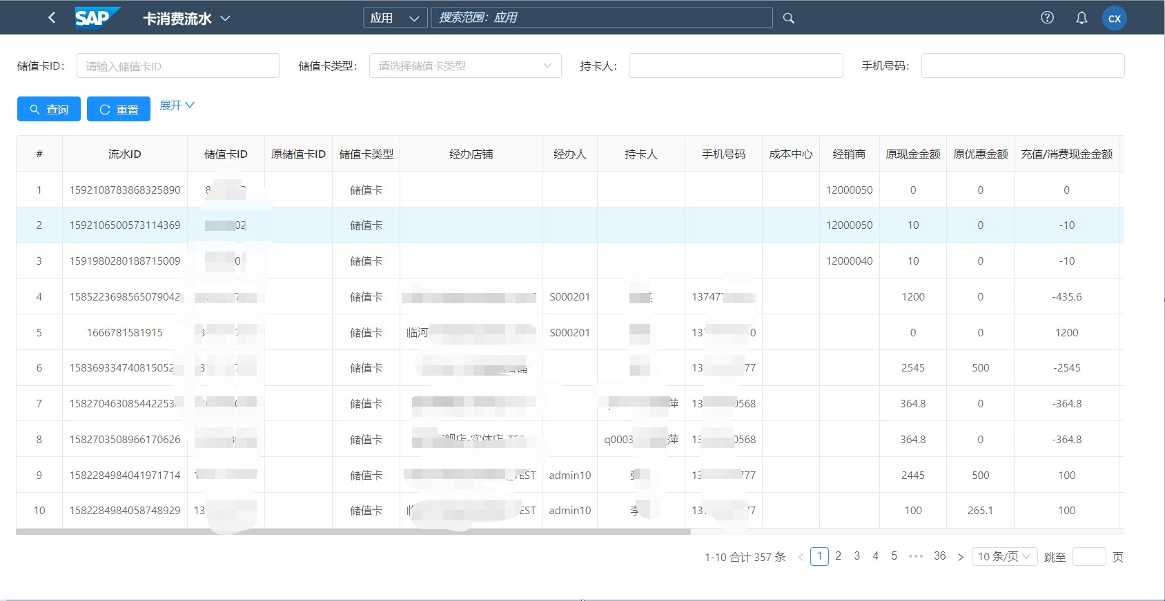1165x601 pixels.
Task: Open the CX user avatar menu
Action: (x=1115, y=19)
